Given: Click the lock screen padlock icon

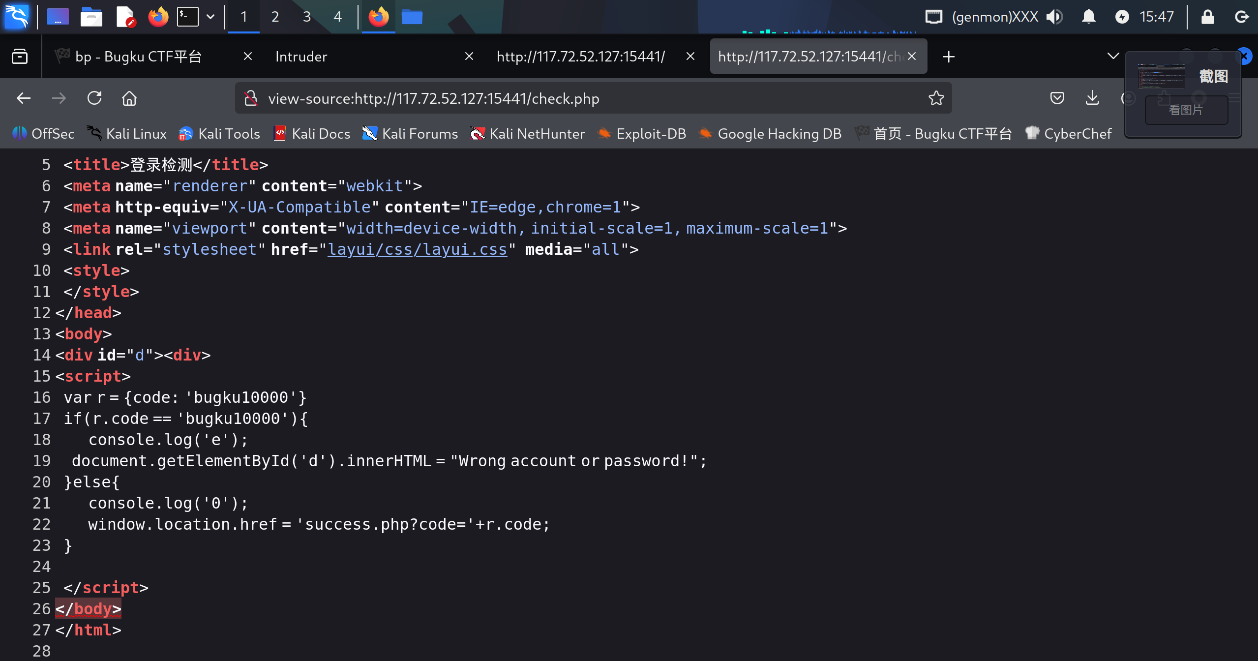Looking at the screenshot, I should point(1207,17).
